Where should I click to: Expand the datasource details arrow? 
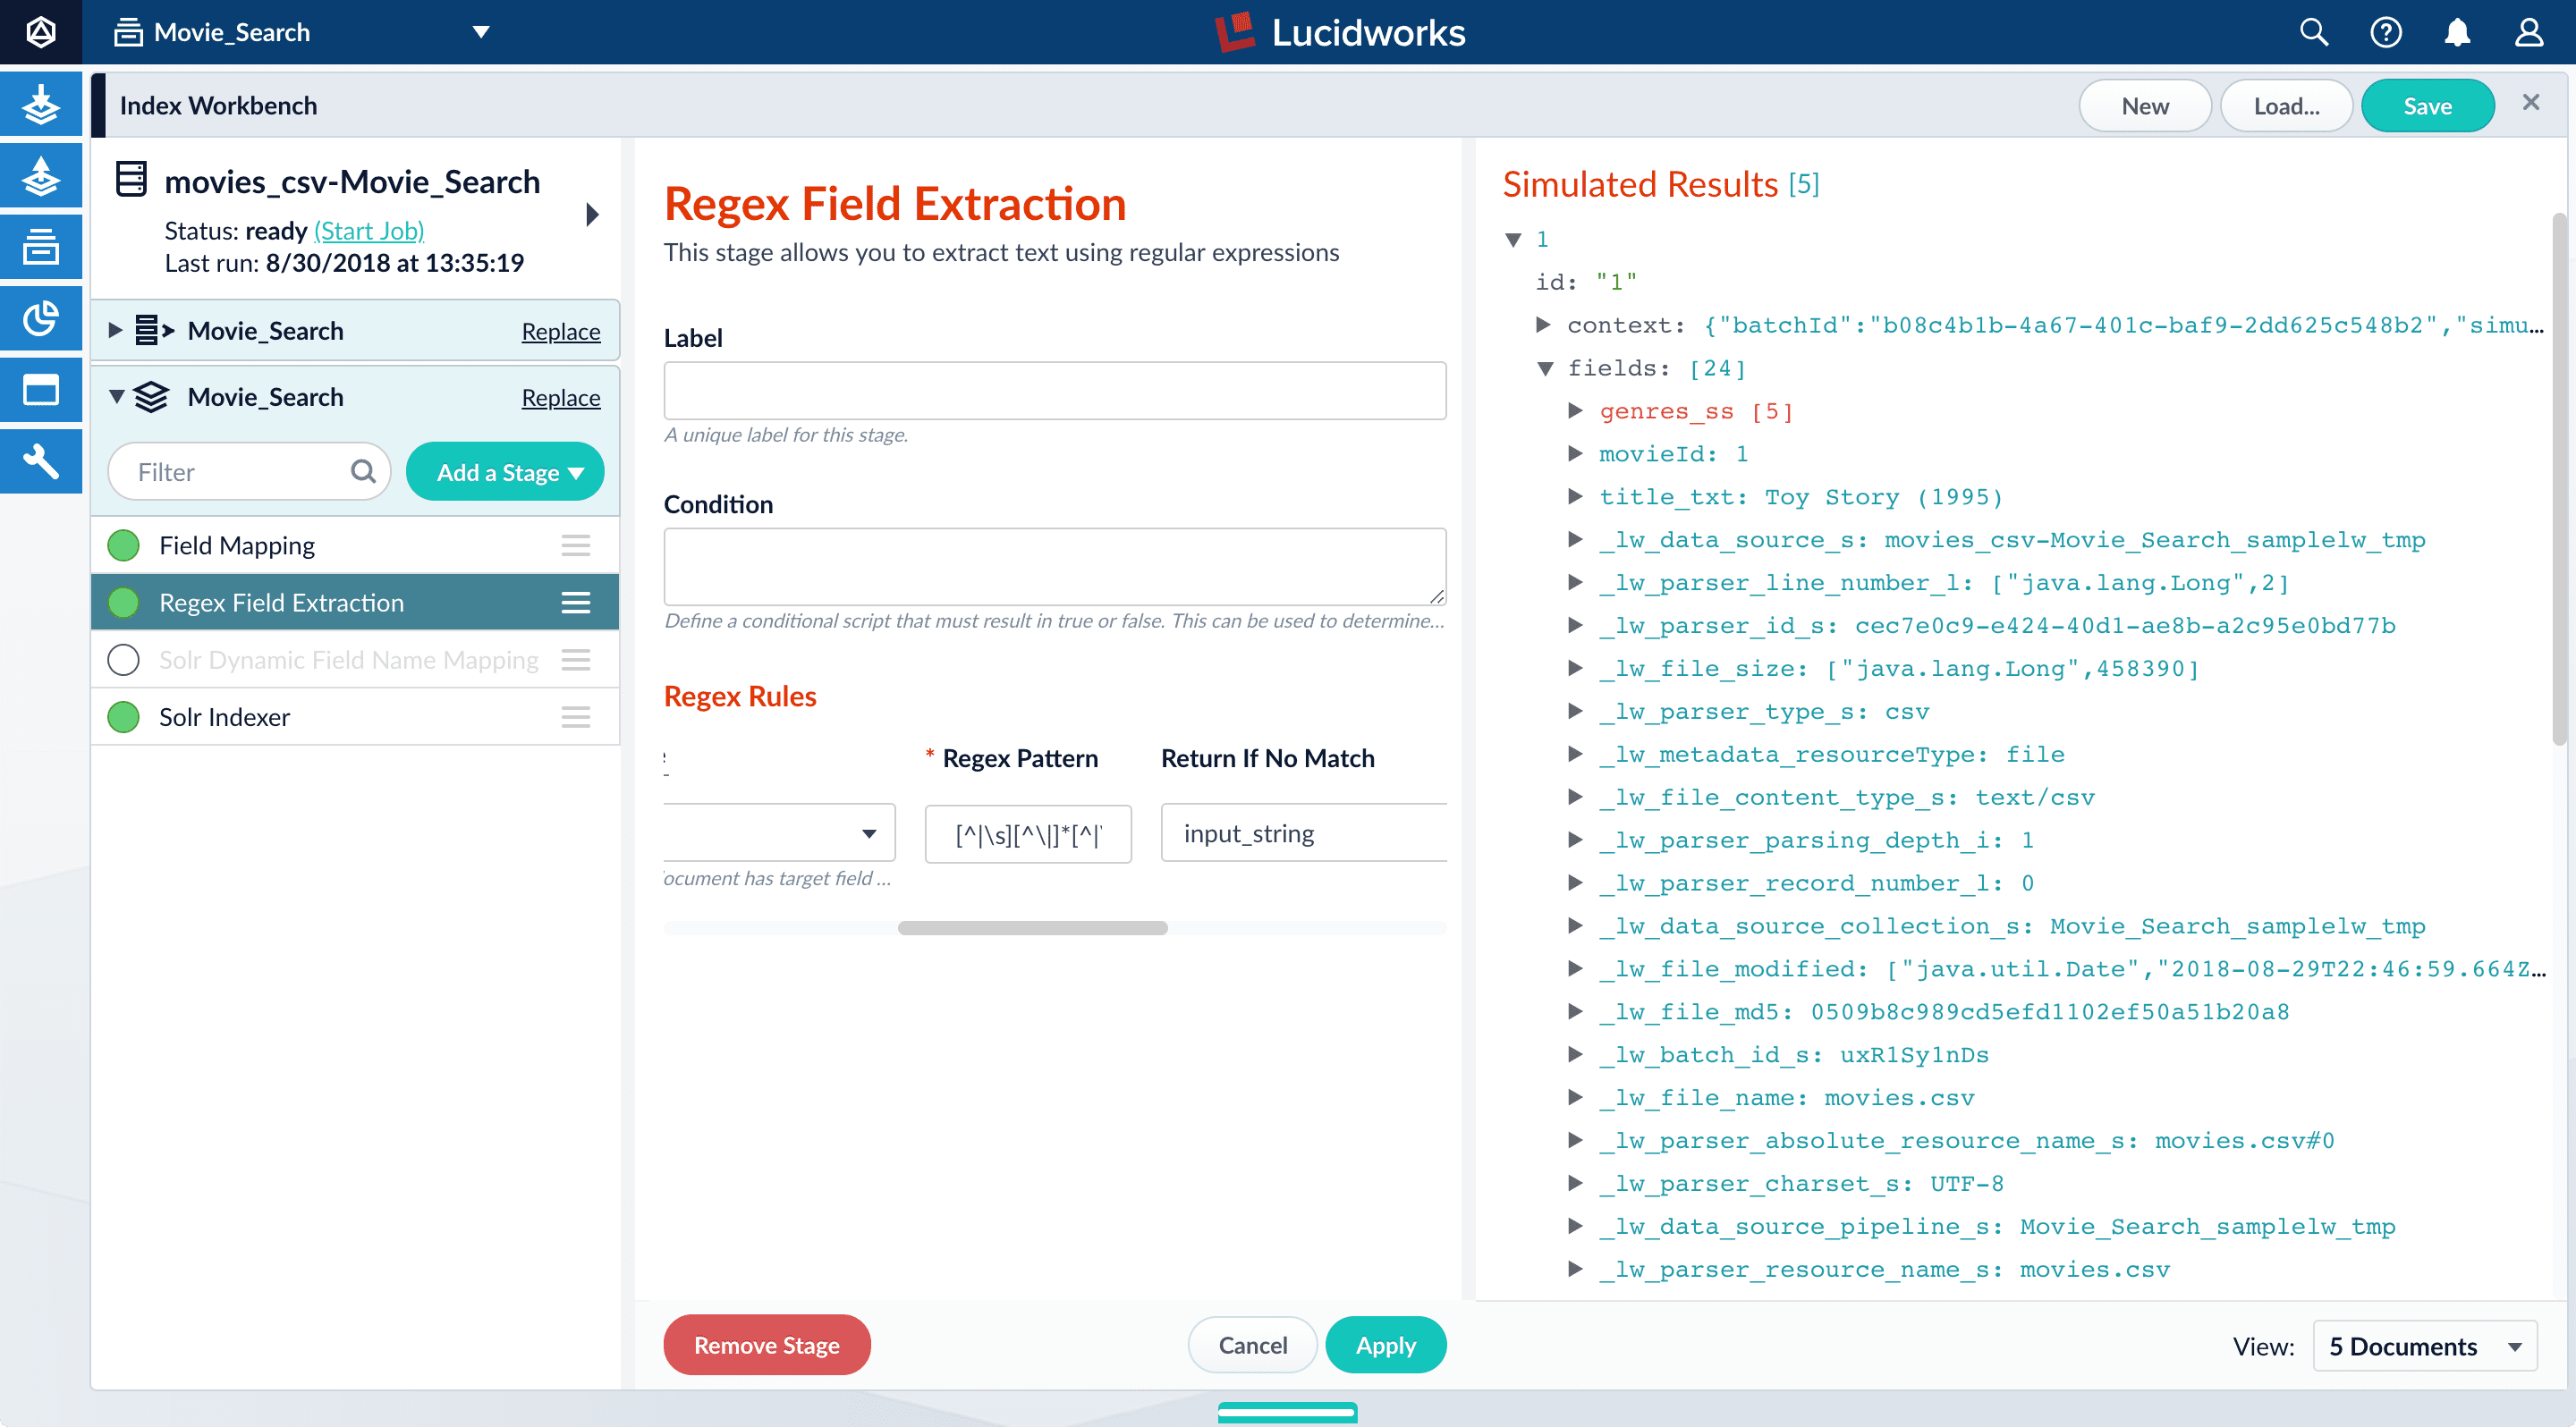(x=592, y=214)
